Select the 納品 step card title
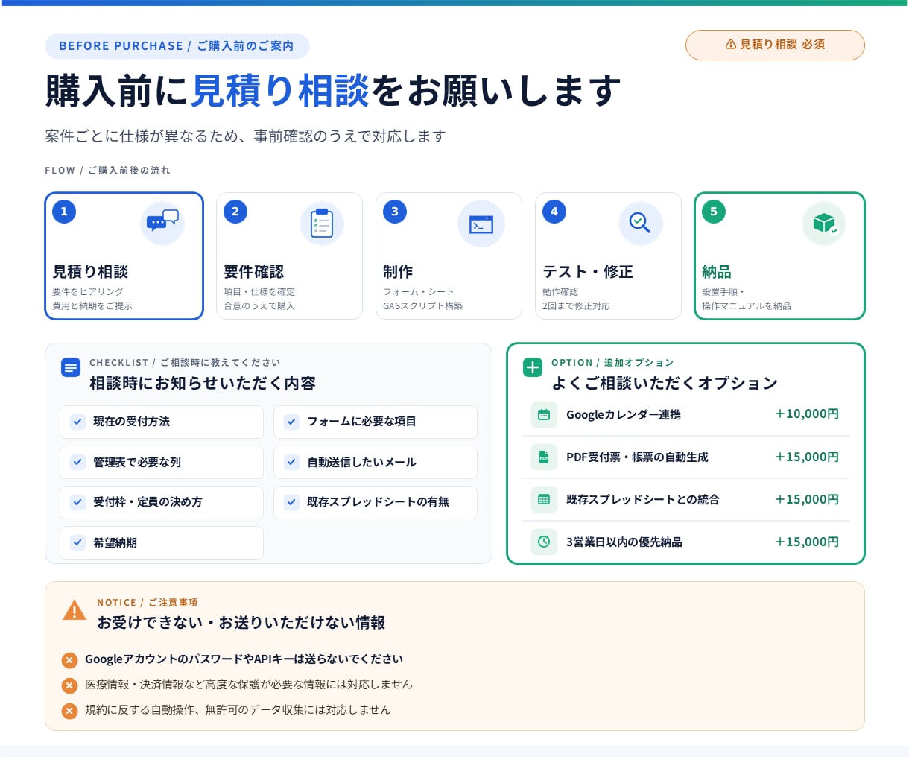This screenshot has width=909, height=757. [717, 272]
